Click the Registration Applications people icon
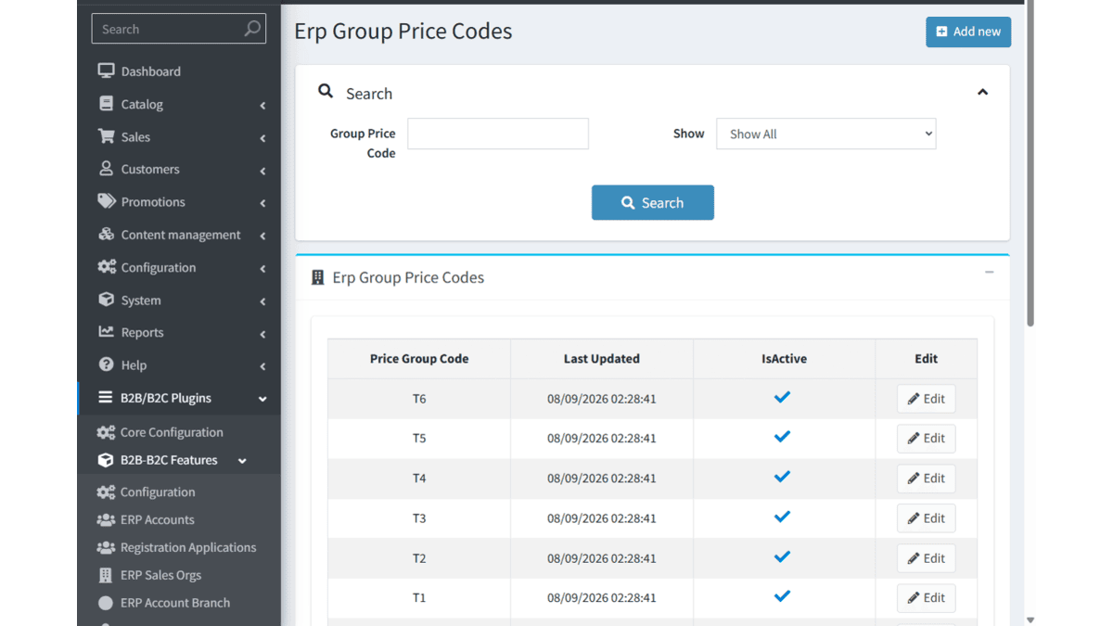The image size is (1113, 626). click(106, 548)
